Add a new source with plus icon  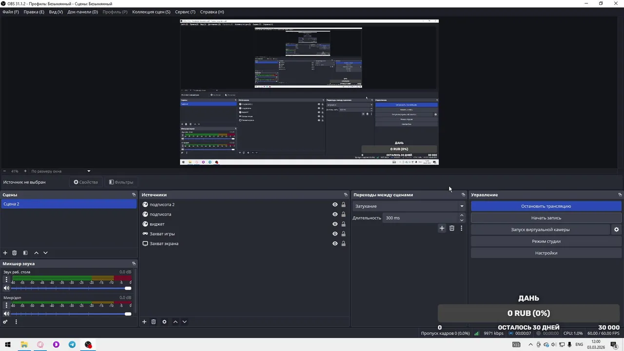pos(144,322)
